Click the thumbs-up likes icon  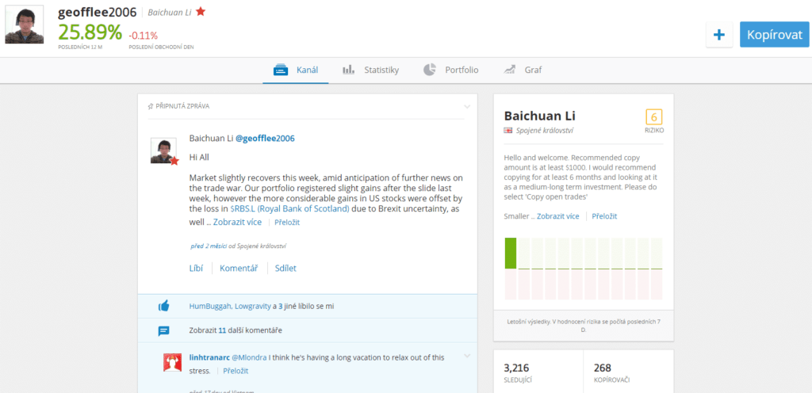(x=163, y=306)
